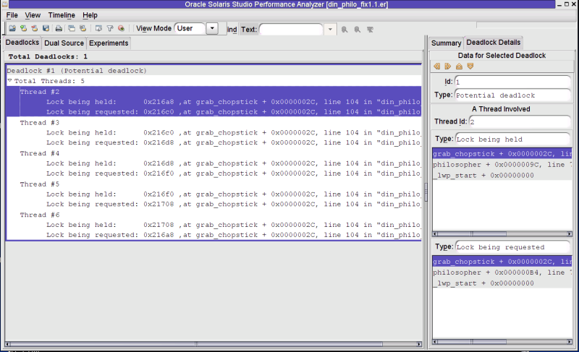The image size is (579, 352).
Task: Click the Create New Window toolbar icon
Action: [72, 28]
